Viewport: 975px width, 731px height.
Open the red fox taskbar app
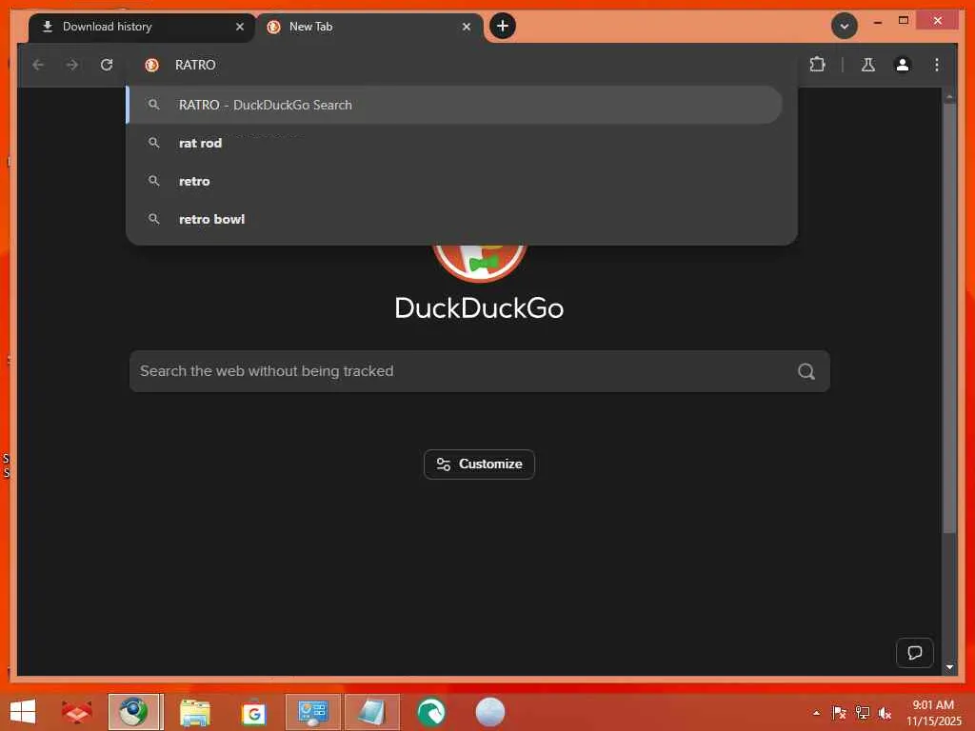pos(76,712)
